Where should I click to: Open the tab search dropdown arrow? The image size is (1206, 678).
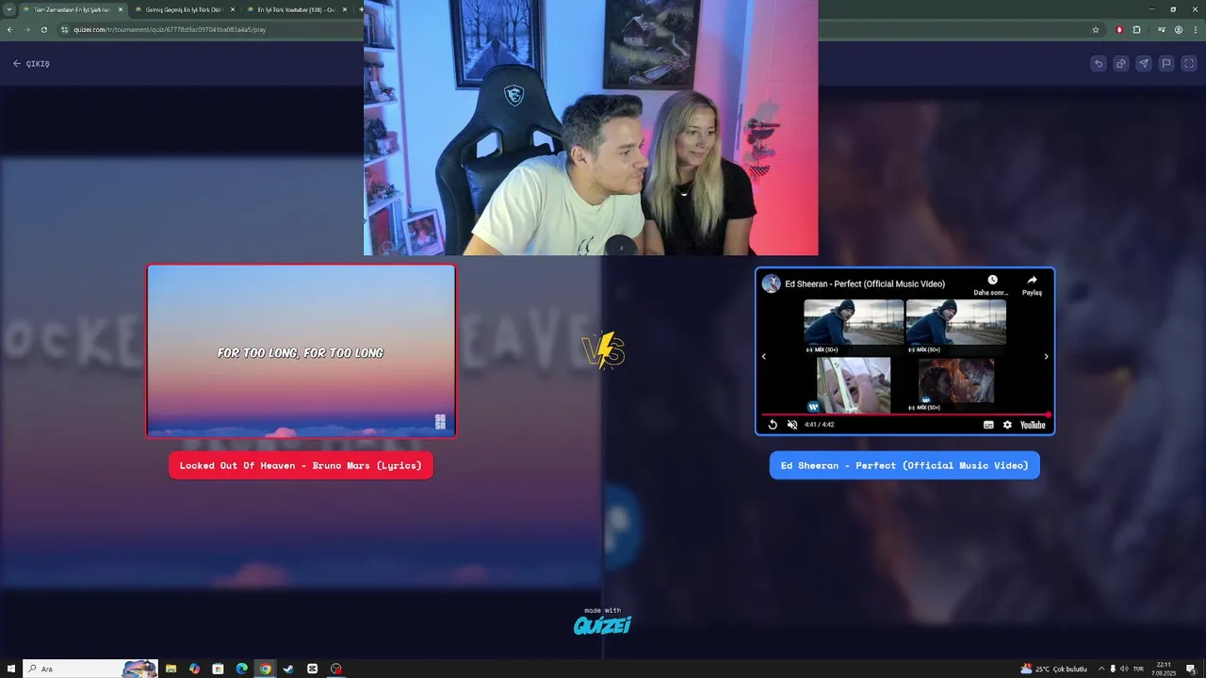point(9,9)
